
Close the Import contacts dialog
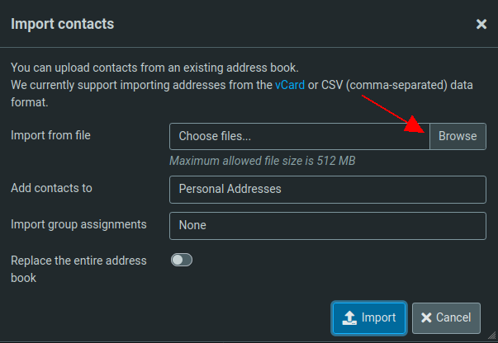(481, 25)
